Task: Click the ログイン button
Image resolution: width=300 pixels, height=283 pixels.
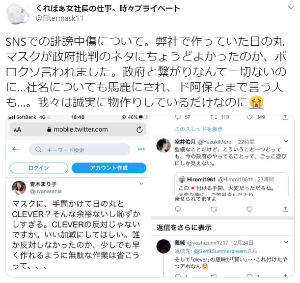Action: [x=39, y=168]
